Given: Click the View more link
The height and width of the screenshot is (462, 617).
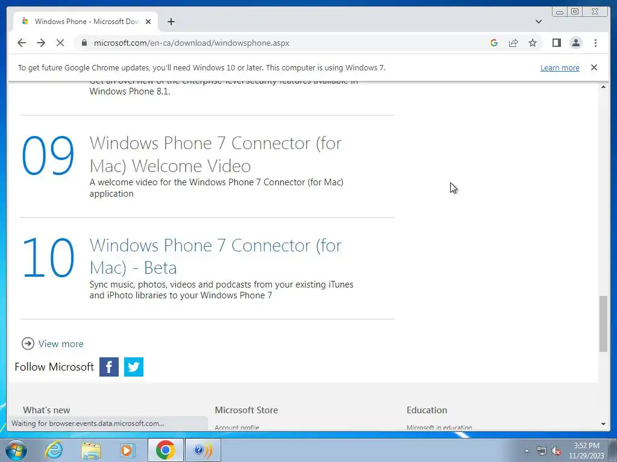Looking at the screenshot, I should pyautogui.click(x=61, y=343).
